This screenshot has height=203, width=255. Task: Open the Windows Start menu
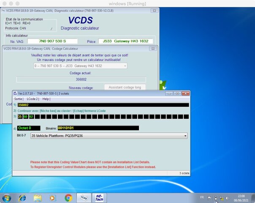point(7,198)
